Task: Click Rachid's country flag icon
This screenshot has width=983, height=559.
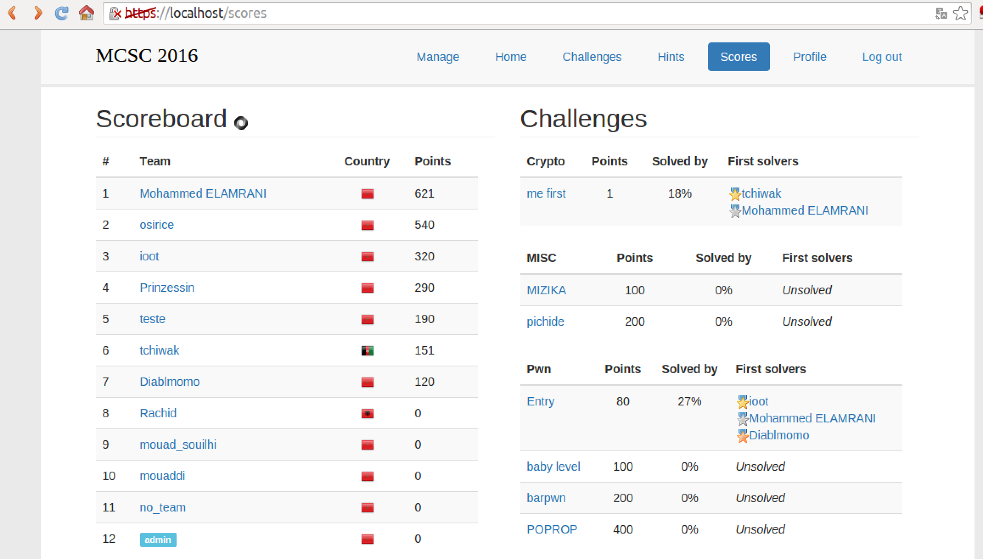Action: 367,414
